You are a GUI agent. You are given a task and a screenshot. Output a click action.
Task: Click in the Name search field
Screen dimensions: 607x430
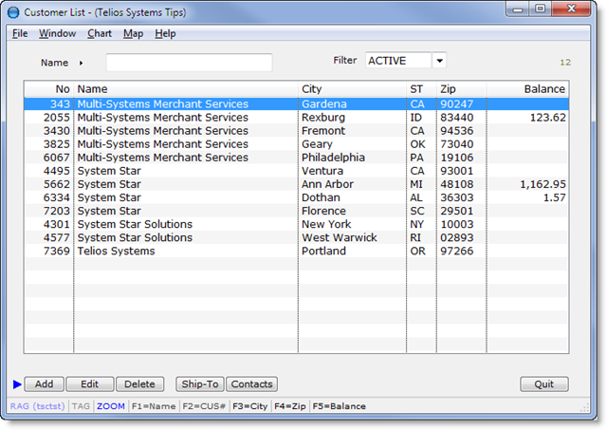coord(189,63)
